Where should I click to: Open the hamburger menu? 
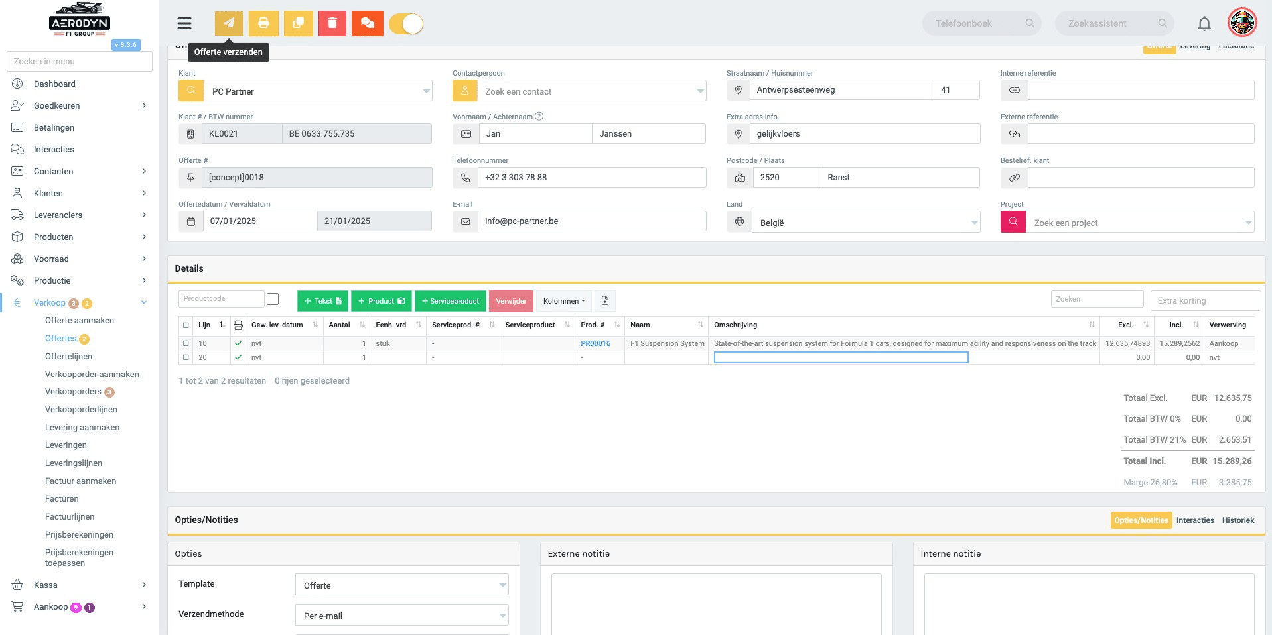(x=184, y=24)
